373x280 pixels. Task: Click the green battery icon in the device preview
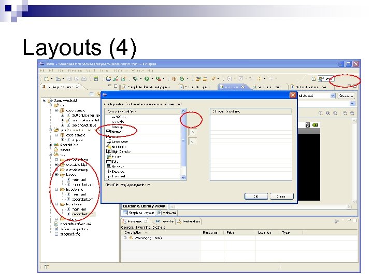pyautogui.click(x=315, y=125)
